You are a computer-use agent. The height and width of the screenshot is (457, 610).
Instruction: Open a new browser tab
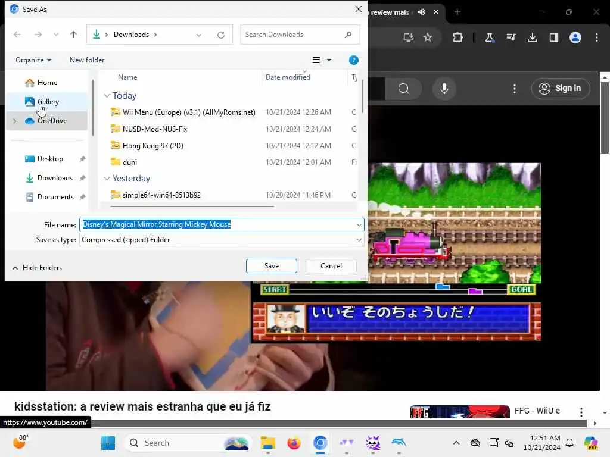coord(457,12)
